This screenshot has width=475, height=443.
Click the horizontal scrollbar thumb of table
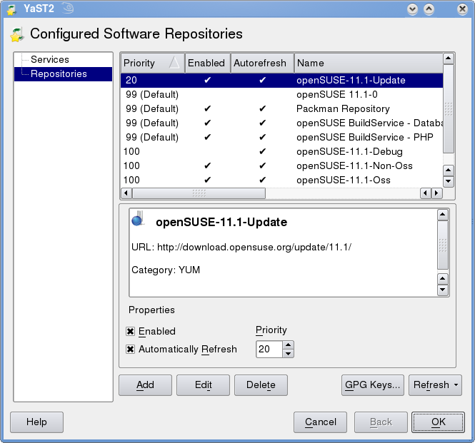(x=199, y=193)
